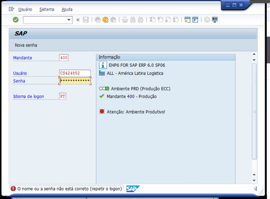
Task: Click the Generate Shortcut icon
Action: pyautogui.click(x=195, y=20)
